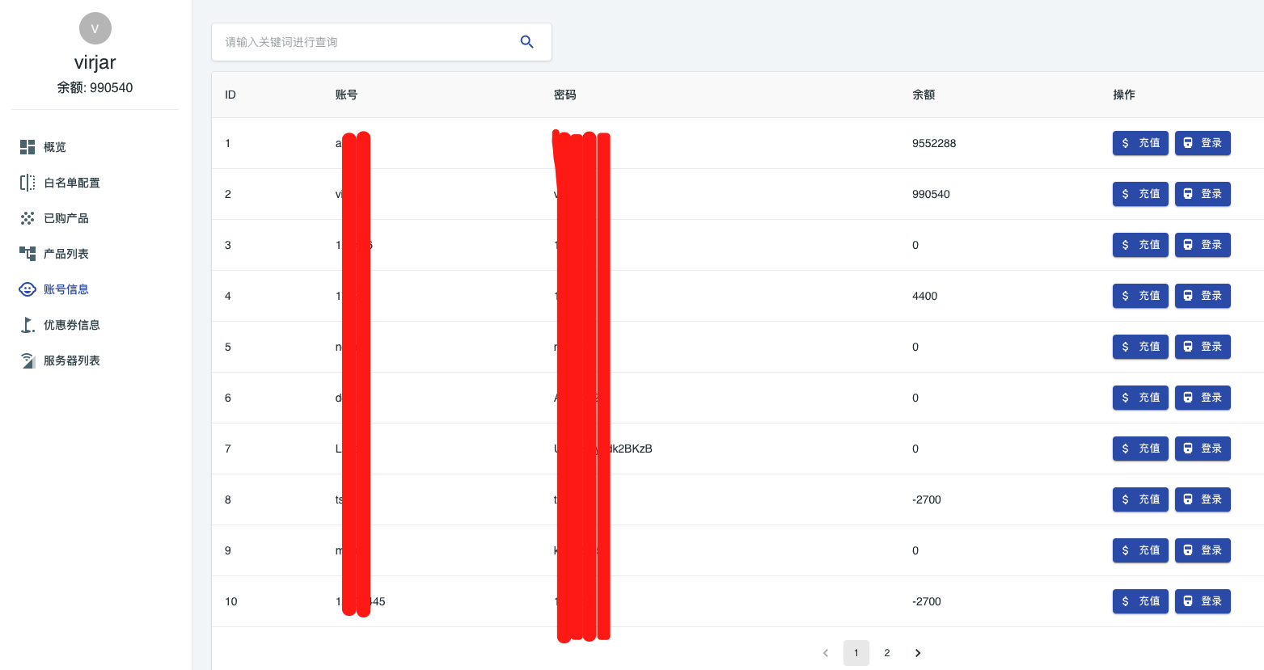Click the 产品列表 tree icon
Screen dimensions: 1264x670
point(27,254)
